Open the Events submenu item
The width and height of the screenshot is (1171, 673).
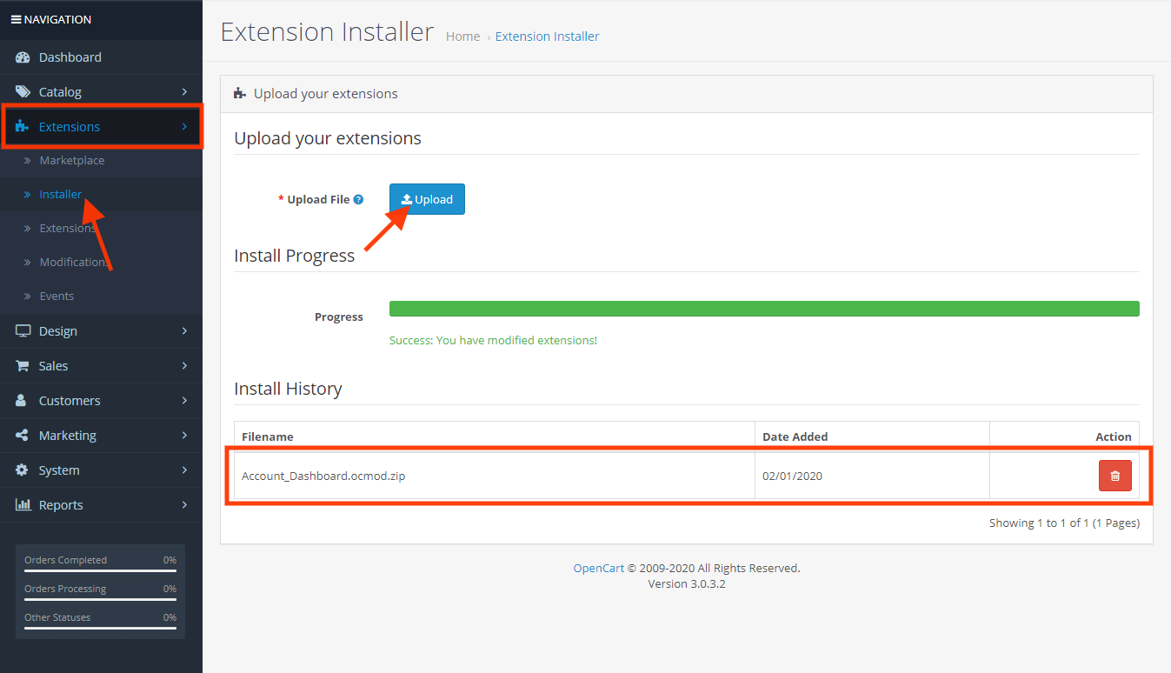pos(101,297)
